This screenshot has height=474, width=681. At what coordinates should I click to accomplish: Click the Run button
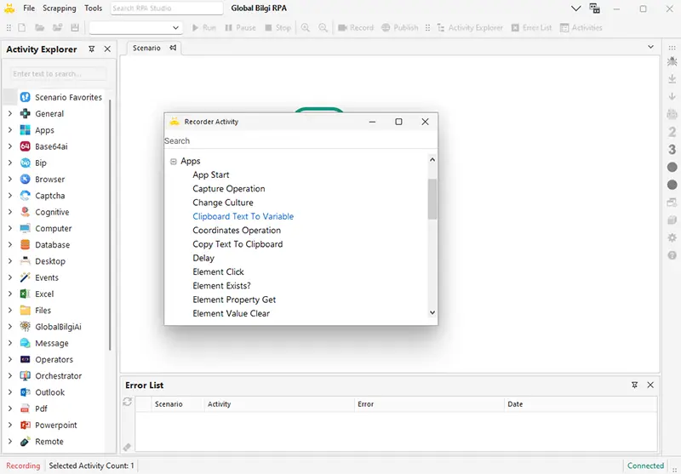click(203, 28)
